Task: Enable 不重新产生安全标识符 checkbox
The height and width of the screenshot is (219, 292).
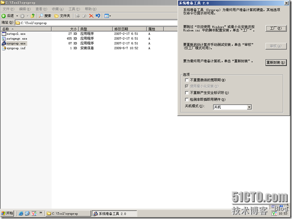Action: point(187,93)
